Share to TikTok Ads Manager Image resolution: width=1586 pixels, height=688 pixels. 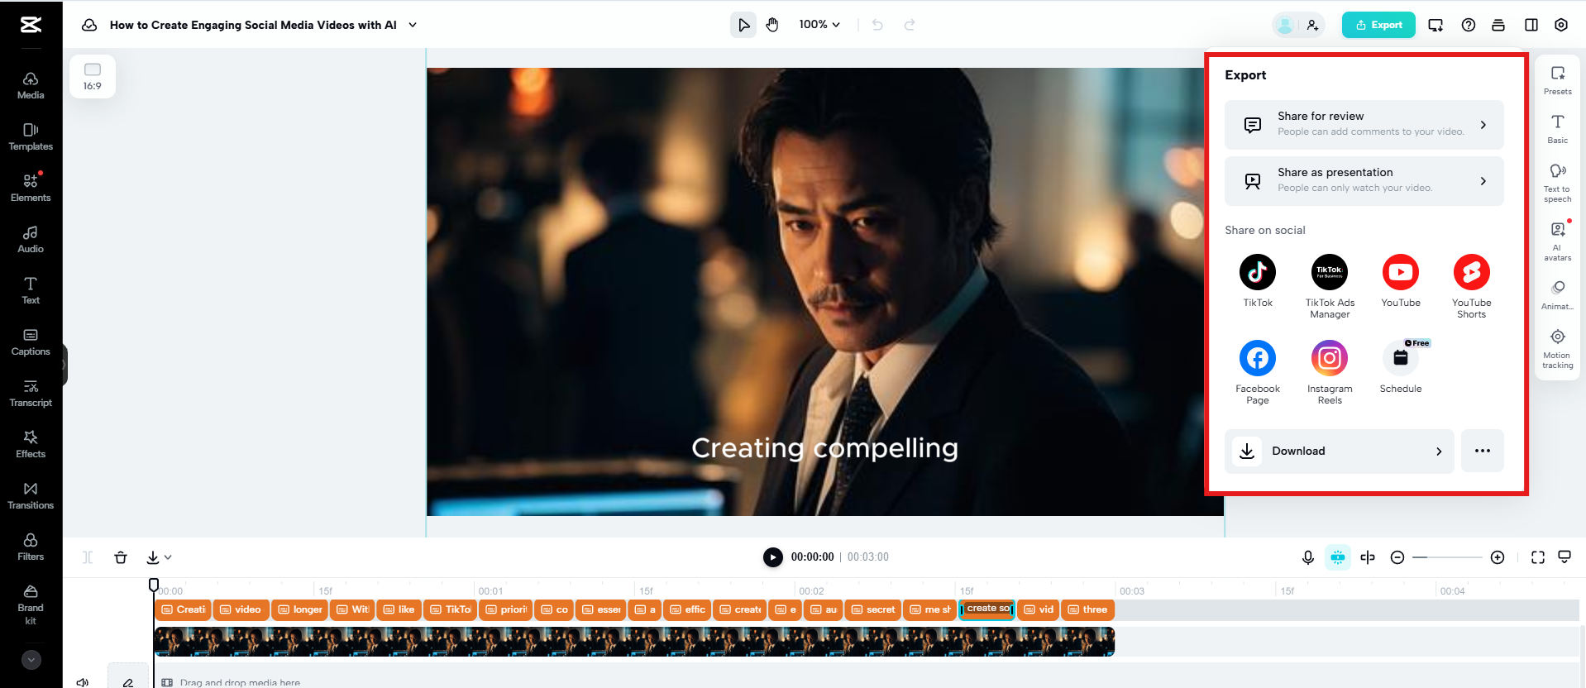(x=1330, y=287)
